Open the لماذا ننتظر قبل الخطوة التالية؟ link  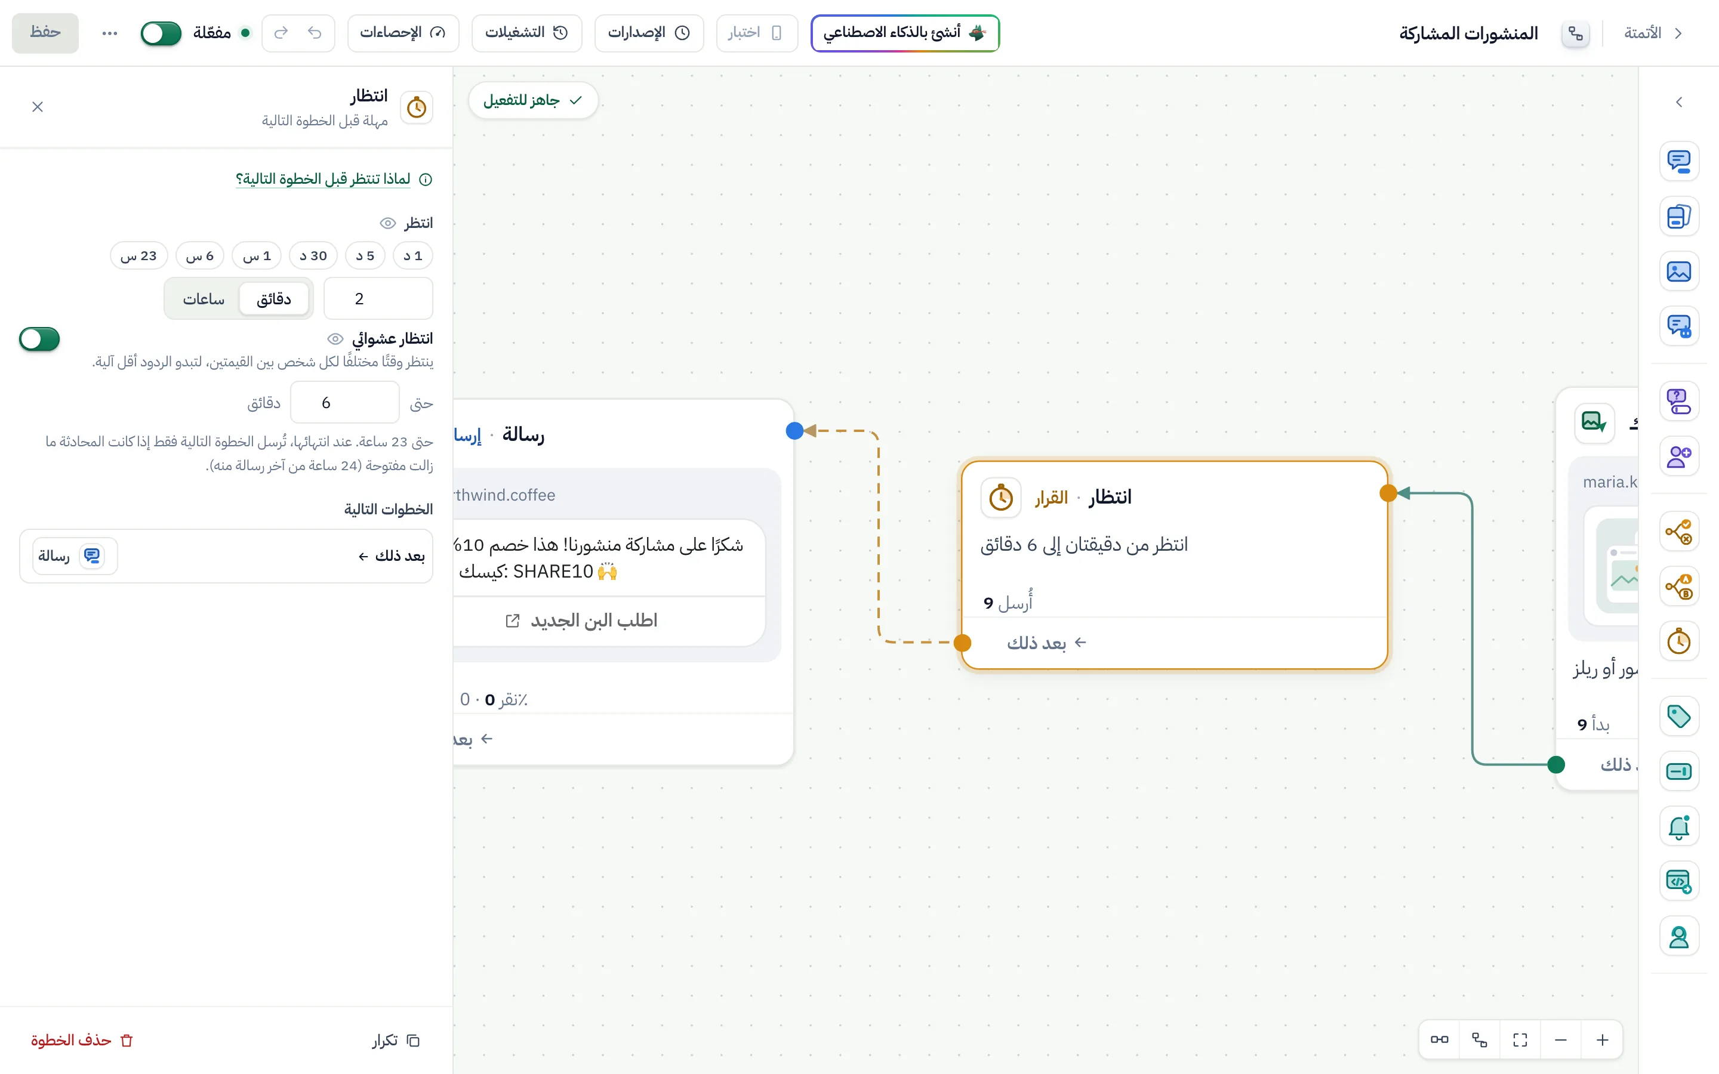pyautogui.click(x=323, y=179)
